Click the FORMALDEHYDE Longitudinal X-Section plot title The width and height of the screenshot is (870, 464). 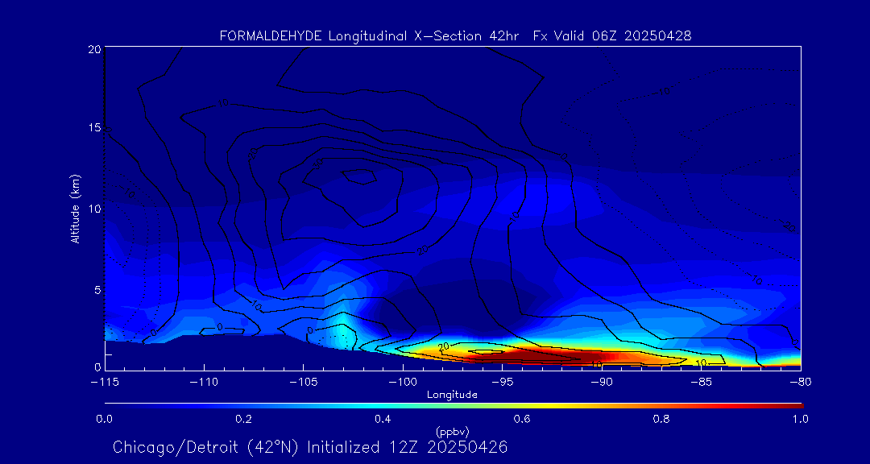click(x=455, y=36)
